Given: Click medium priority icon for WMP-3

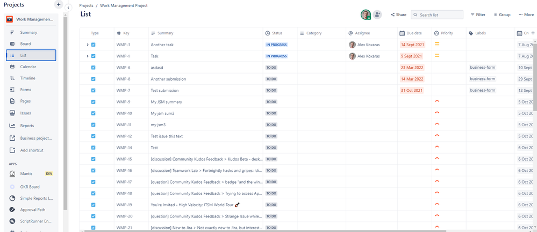Looking at the screenshot, I should pos(437,44).
